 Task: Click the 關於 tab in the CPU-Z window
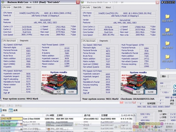164,76
